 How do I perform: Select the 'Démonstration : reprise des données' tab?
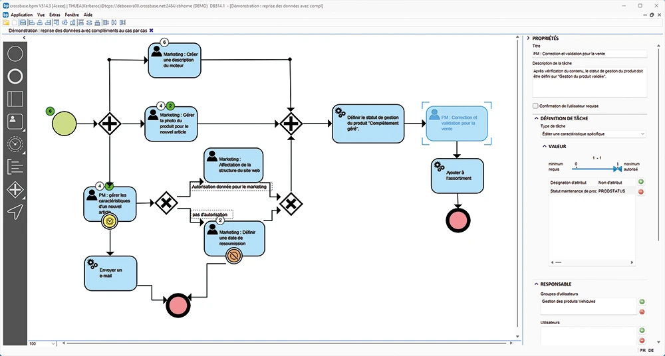click(78, 31)
